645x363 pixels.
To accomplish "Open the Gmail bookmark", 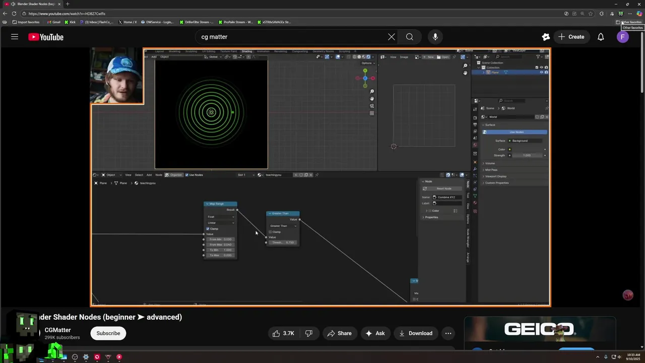I will click(x=53, y=22).
